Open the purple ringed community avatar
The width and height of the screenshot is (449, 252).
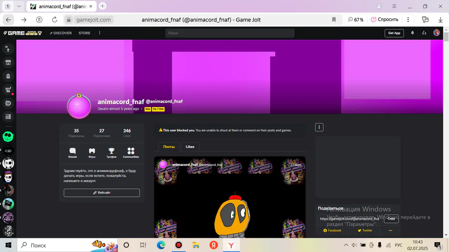8,218
